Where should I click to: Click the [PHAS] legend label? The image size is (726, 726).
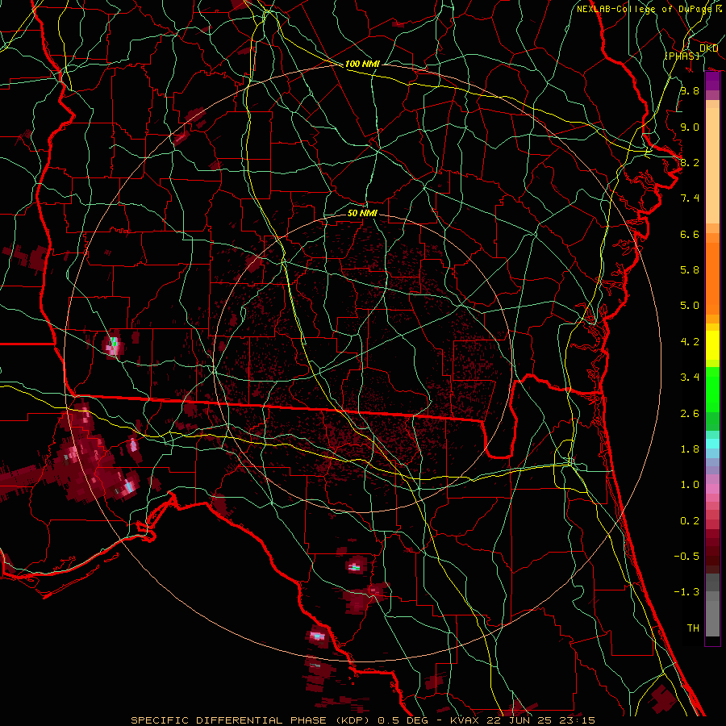(x=682, y=56)
